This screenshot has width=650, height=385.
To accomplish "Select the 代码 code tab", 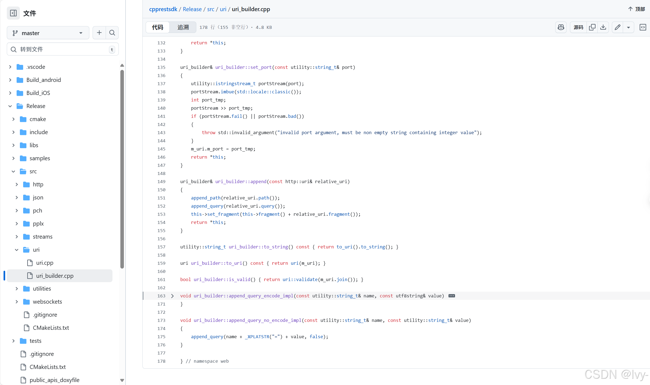I will tap(158, 27).
